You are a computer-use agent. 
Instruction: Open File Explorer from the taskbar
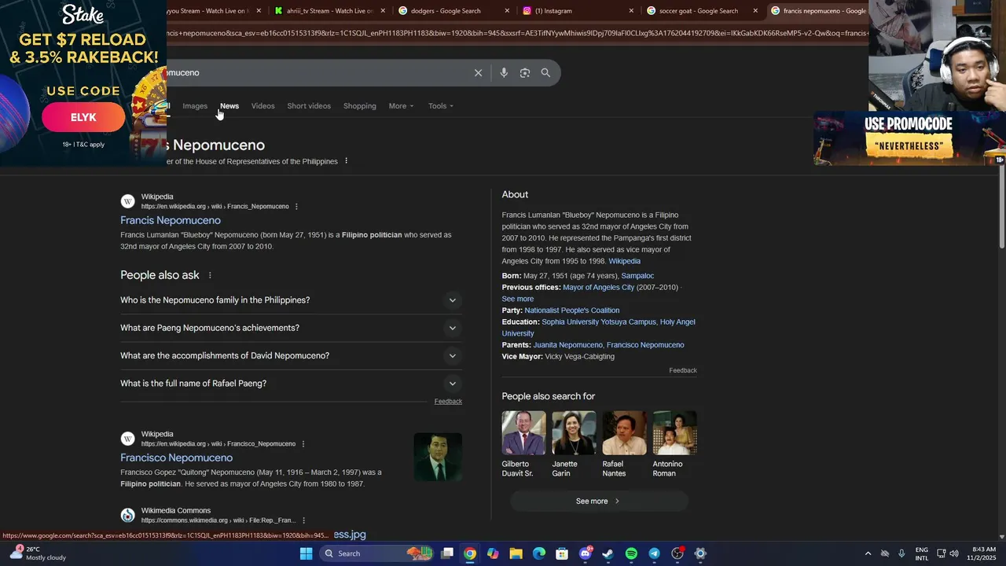pyautogui.click(x=516, y=553)
